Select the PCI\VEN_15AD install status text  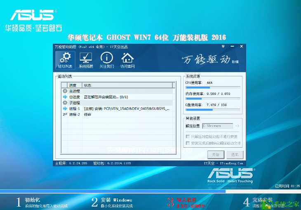click(127, 109)
